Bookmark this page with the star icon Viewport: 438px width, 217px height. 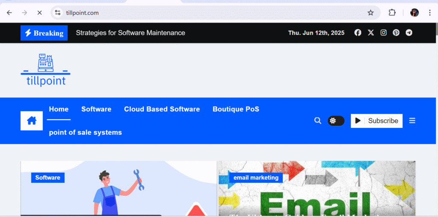[x=370, y=13]
